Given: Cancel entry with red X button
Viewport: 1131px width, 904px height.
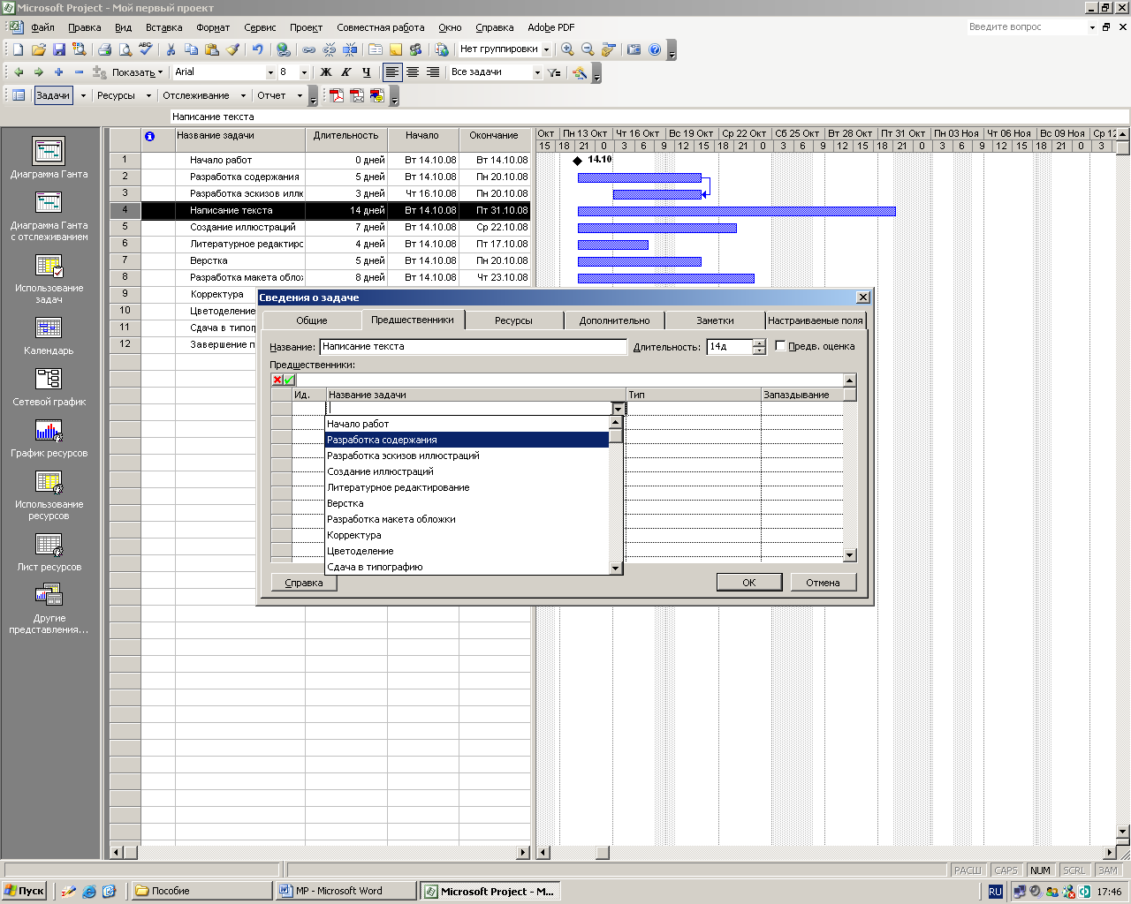Looking at the screenshot, I should point(277,380).
